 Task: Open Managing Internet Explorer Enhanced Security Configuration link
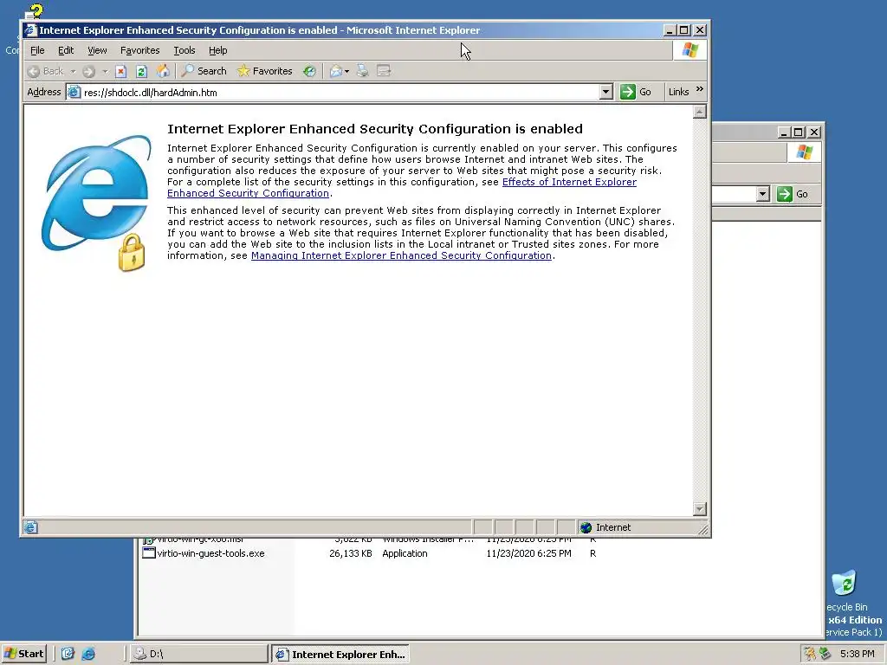tap(401, 255)
